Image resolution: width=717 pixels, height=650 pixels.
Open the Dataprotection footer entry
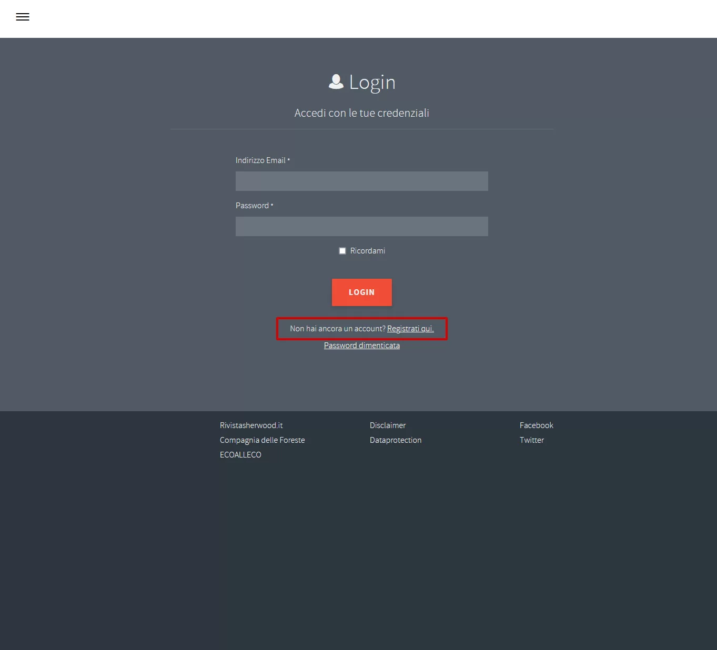tap(395, 440)
